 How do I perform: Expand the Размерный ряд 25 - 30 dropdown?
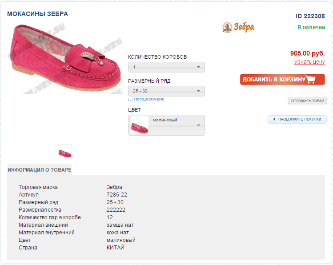(x=166, y=91)
